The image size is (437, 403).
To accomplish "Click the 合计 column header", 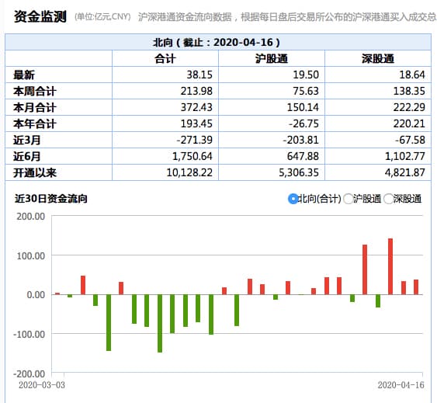I will click(x=165, y=58).
